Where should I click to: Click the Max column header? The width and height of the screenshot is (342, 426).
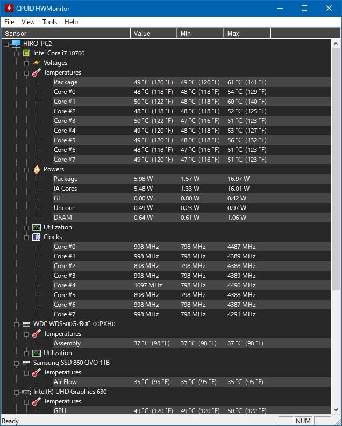pos(247,33)
